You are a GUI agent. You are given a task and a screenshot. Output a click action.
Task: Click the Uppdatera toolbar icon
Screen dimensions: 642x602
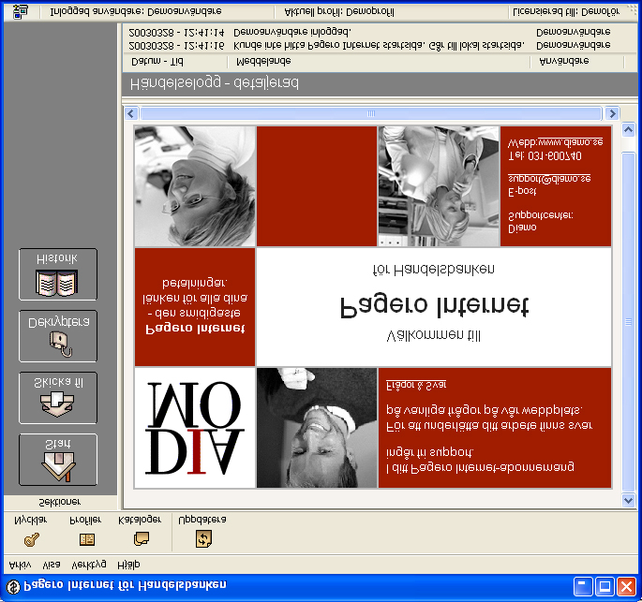(x=203, y=538)
